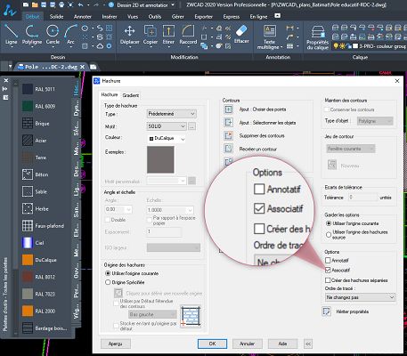The image size is (407, 356).
Task: Select the Polyligne tool
Action: pyautogui.click(x=32, y=35)
